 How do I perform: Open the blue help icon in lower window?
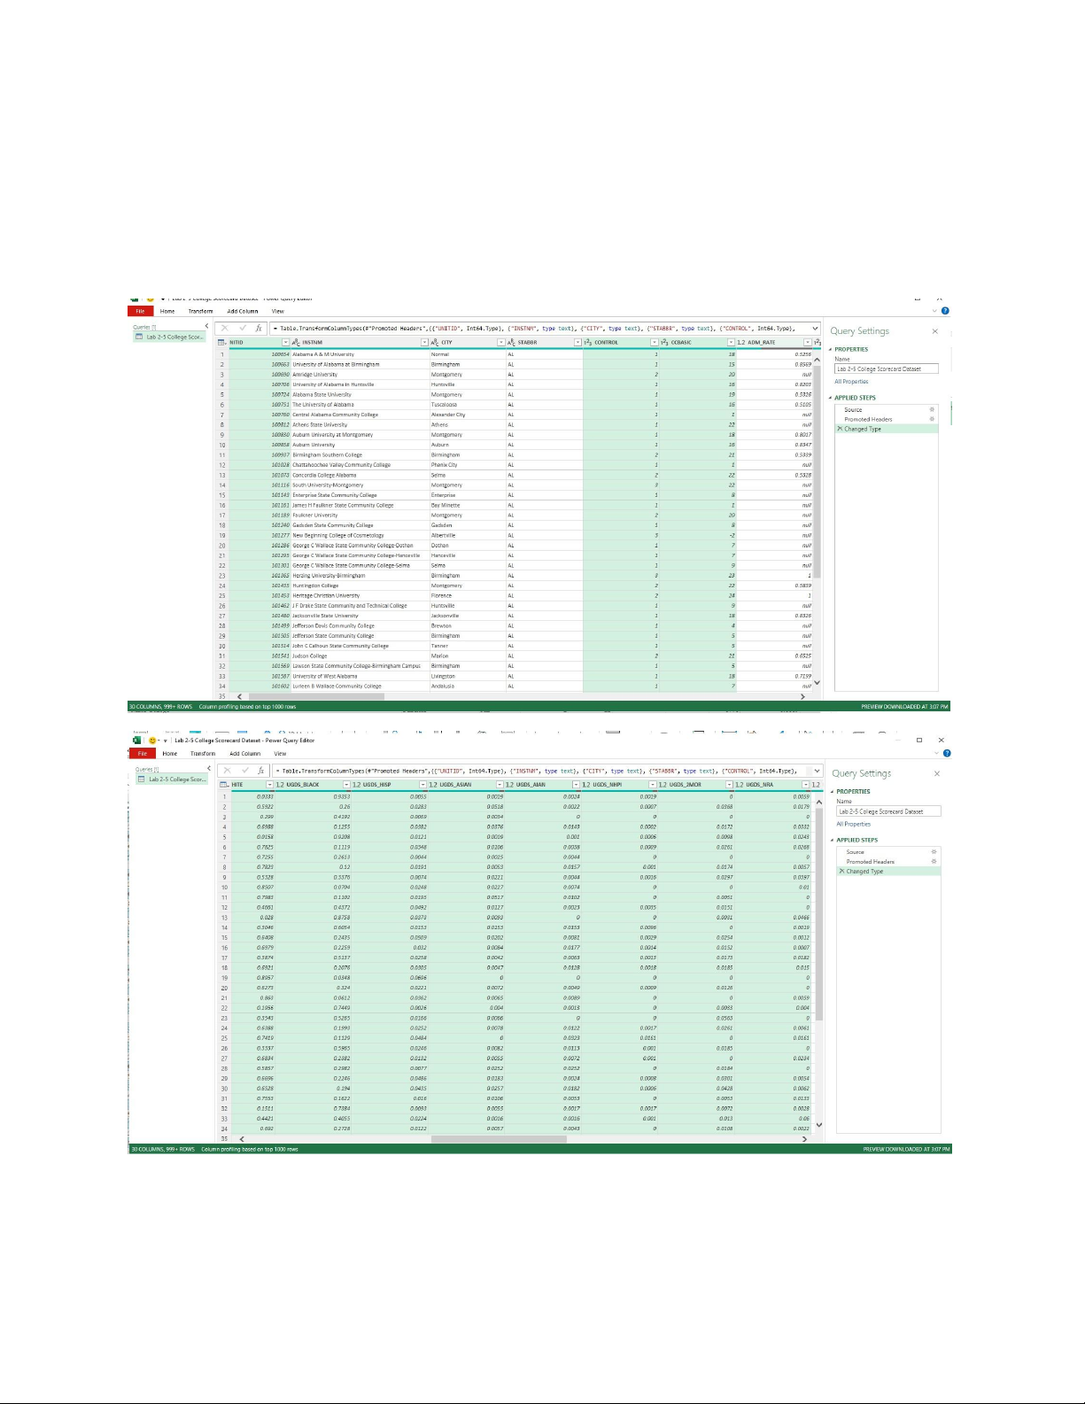[947, 754]
